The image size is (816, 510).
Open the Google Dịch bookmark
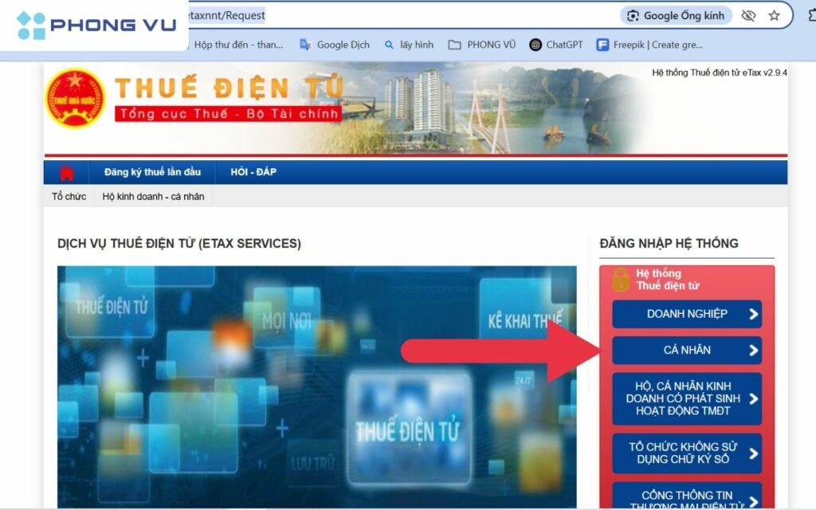click(x=335, y=45)
